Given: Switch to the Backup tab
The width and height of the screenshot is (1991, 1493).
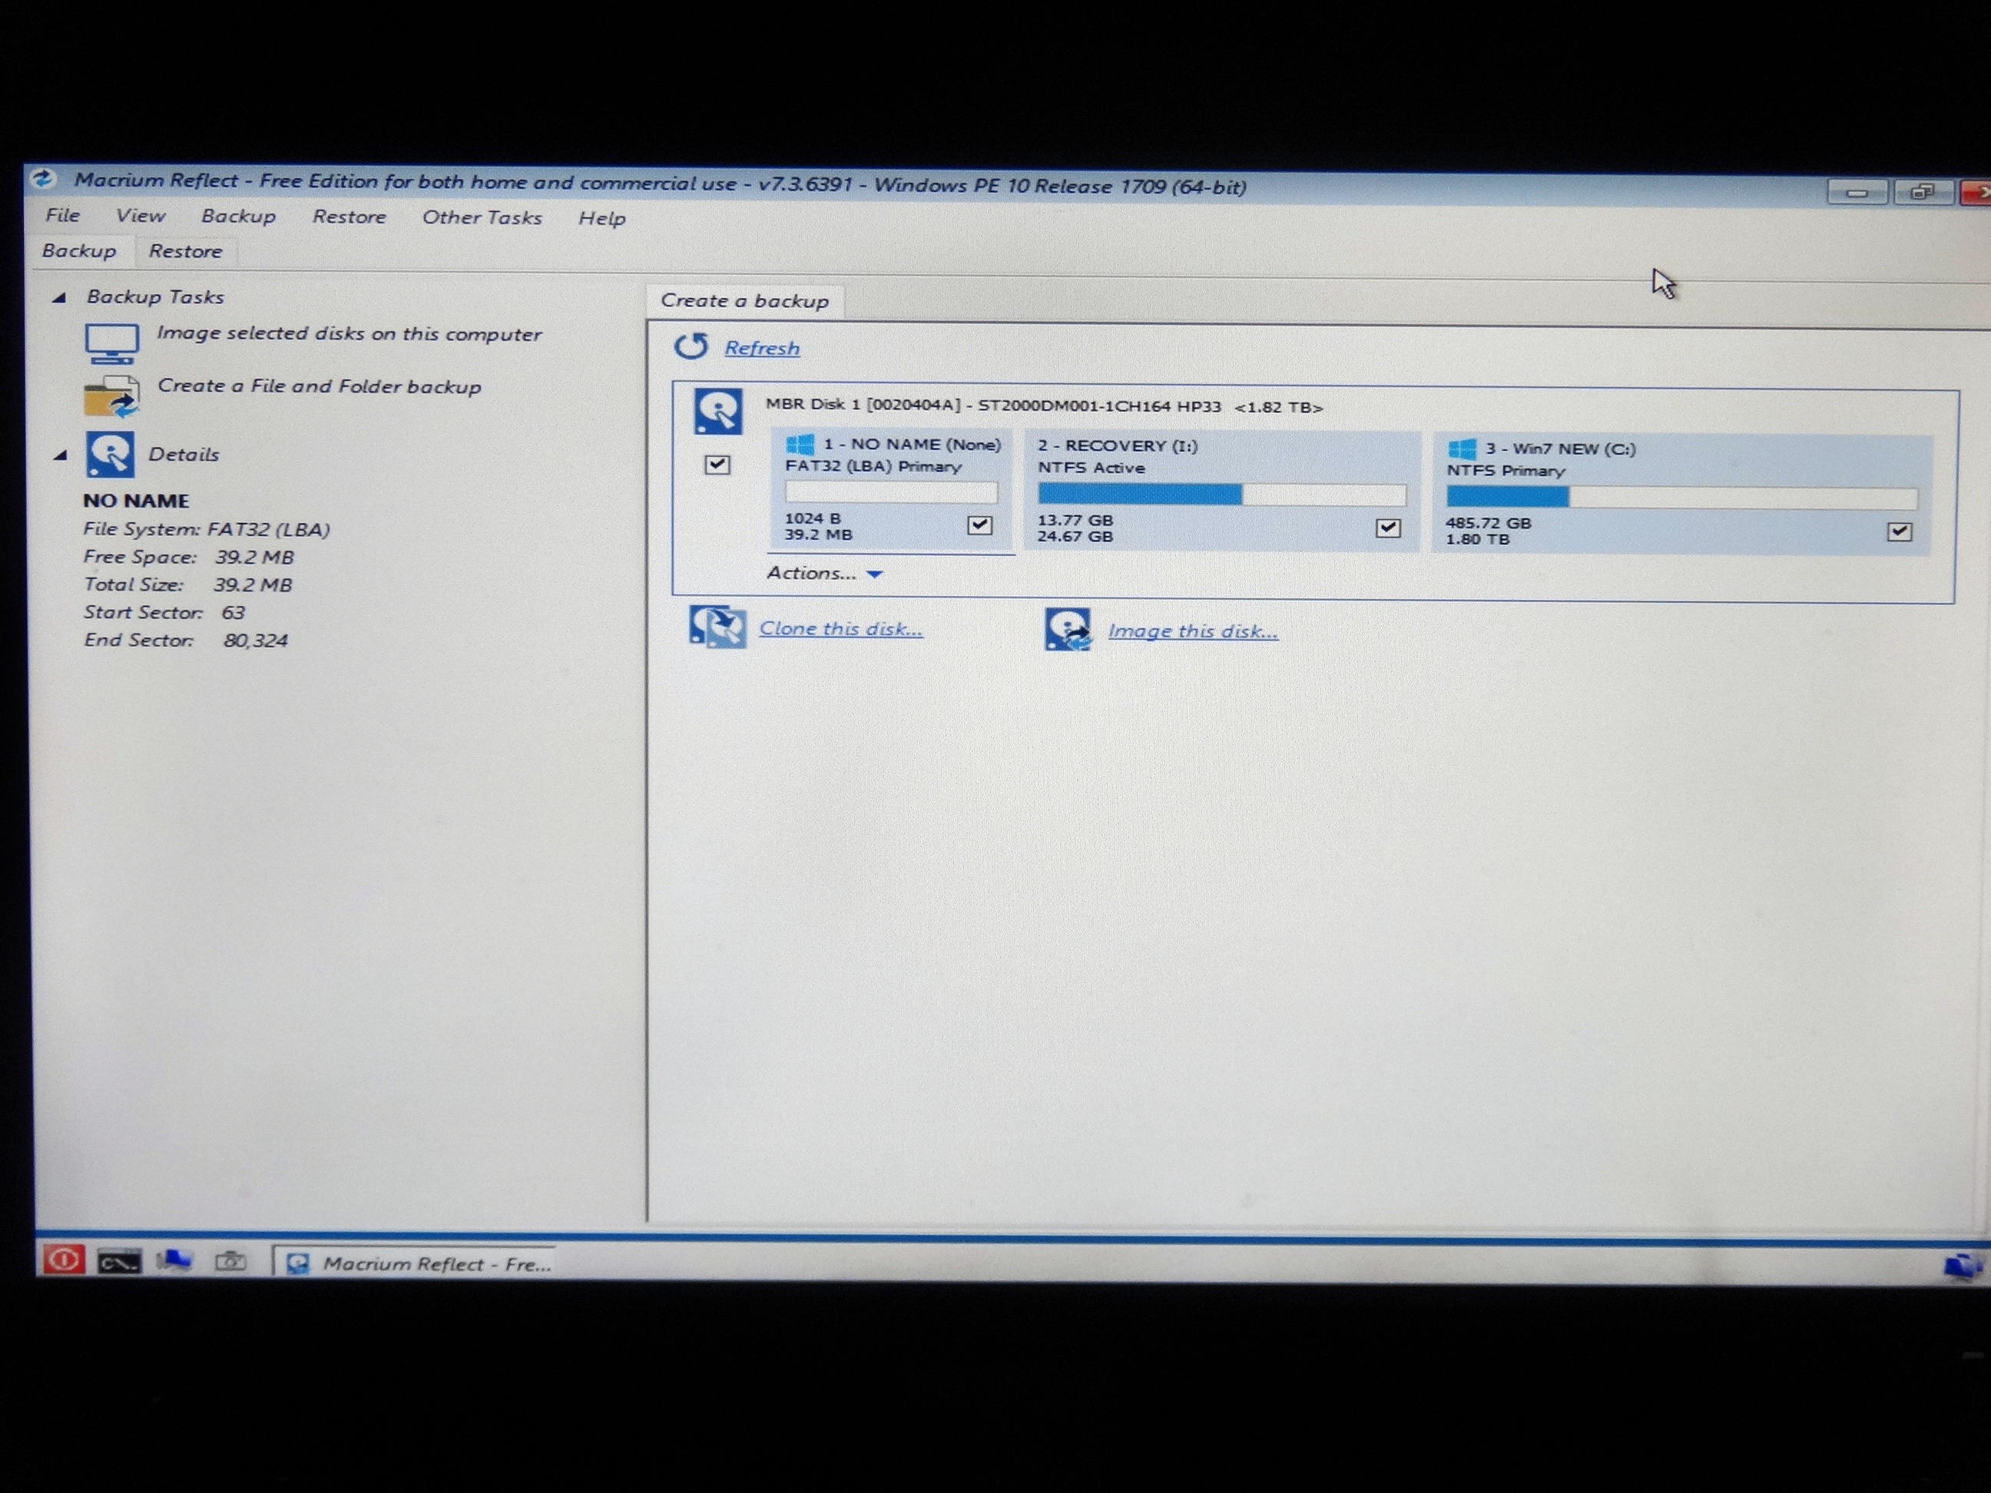Looking at the screenshot, I should click(x=79, y=251).
